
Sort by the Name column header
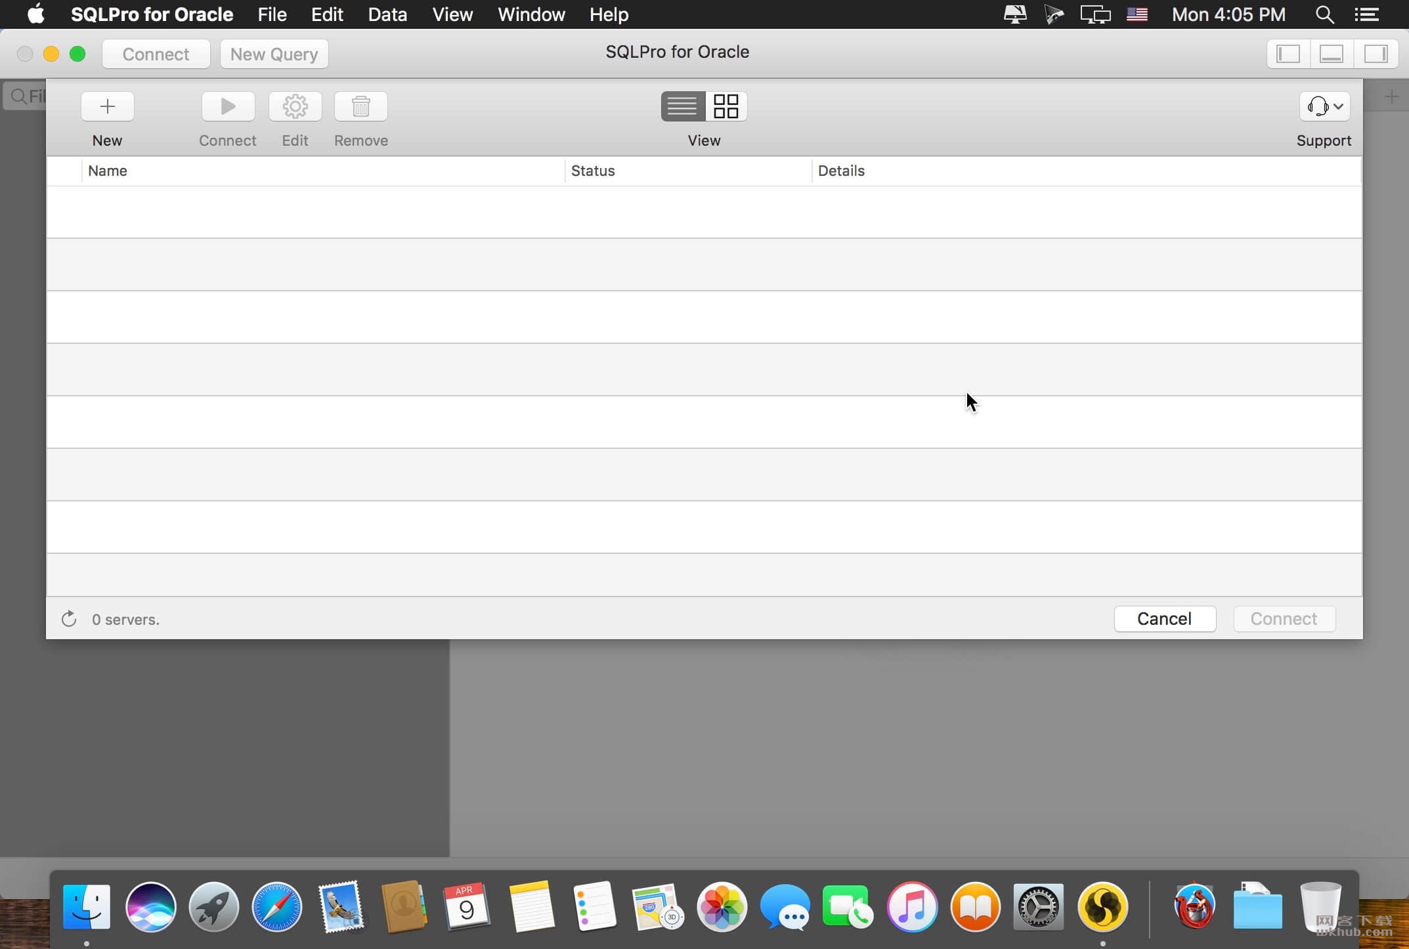tap(323, 171)
